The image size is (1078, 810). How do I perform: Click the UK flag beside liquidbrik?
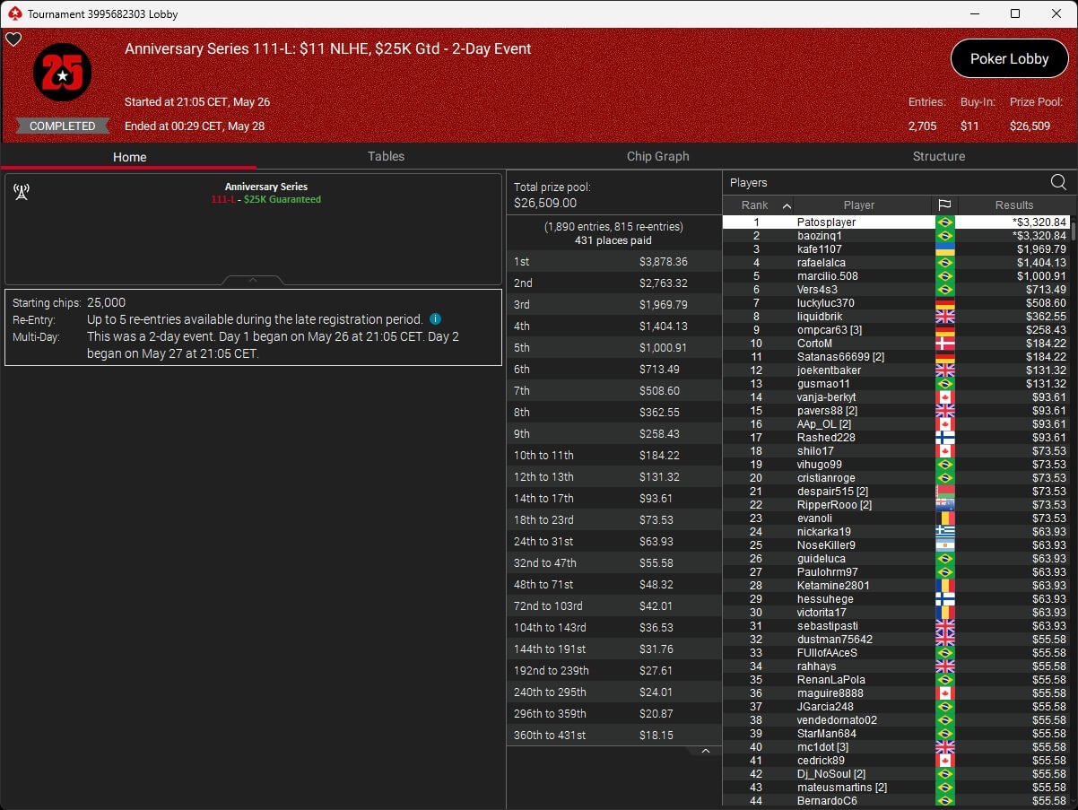coord(944,316)
